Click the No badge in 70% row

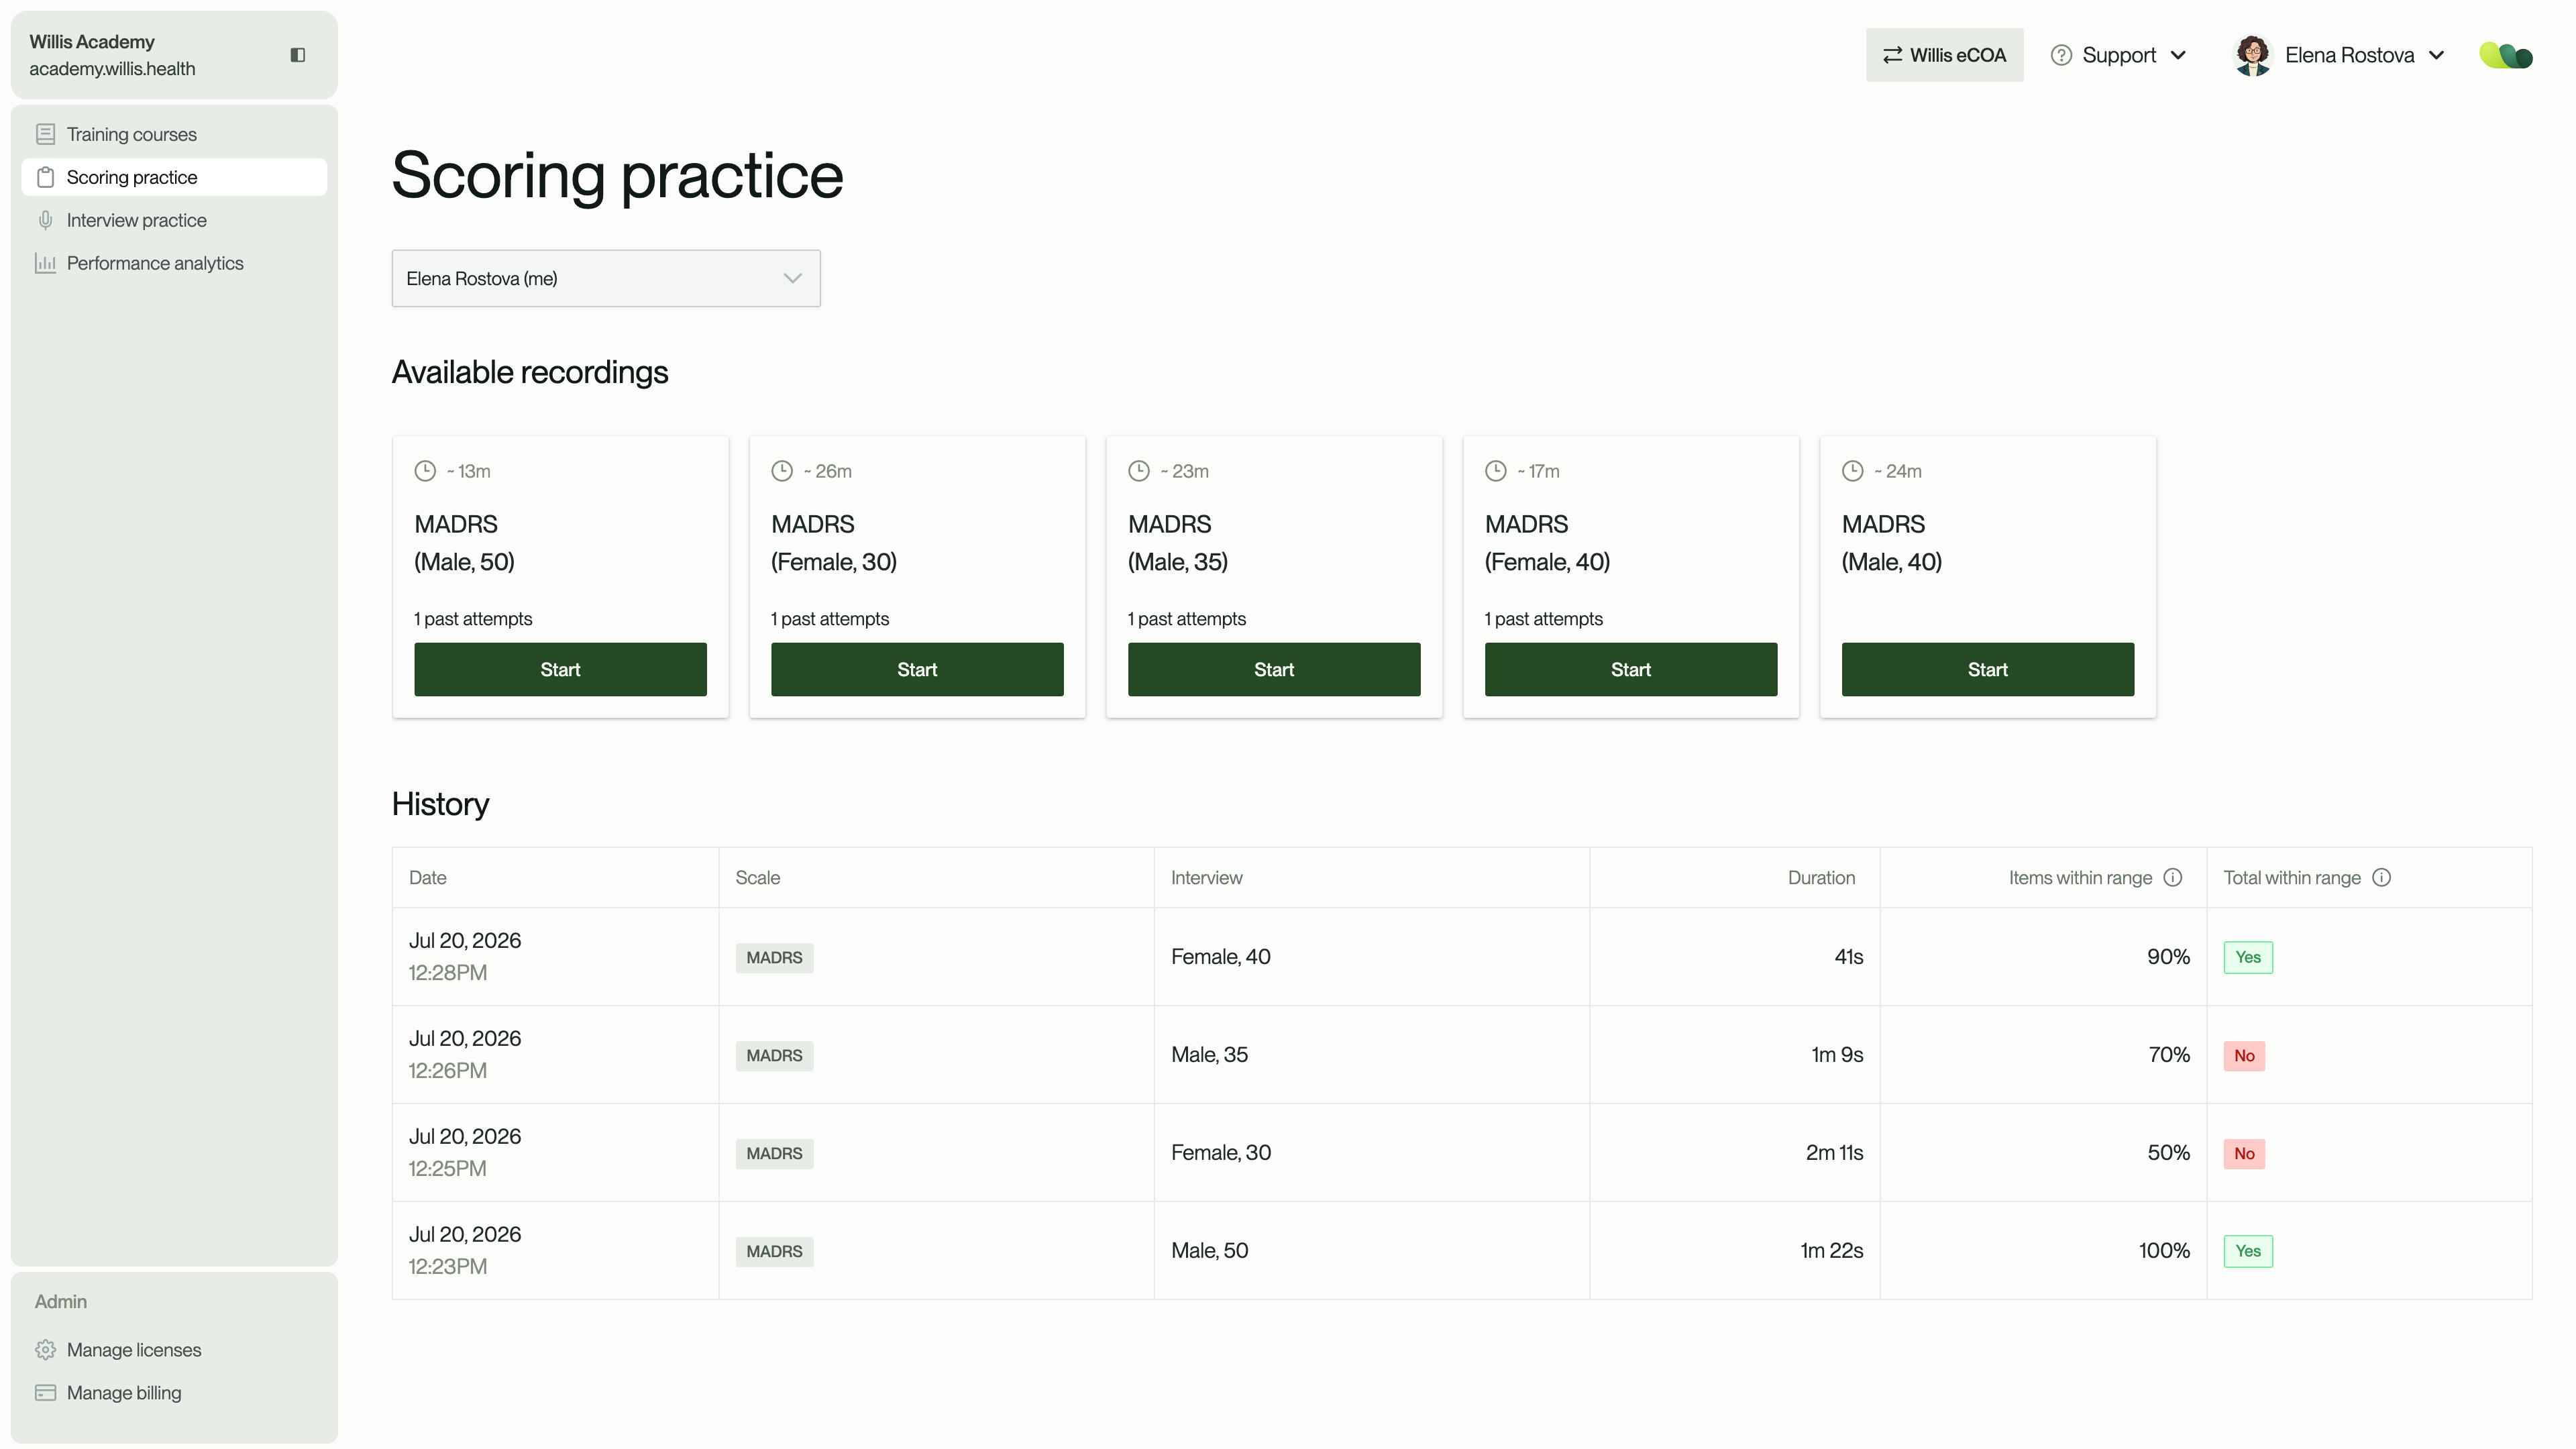click(2244, 1055)
